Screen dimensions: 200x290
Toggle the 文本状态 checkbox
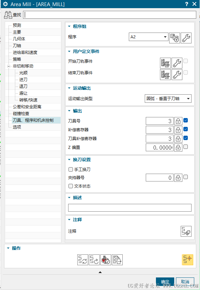71,186
